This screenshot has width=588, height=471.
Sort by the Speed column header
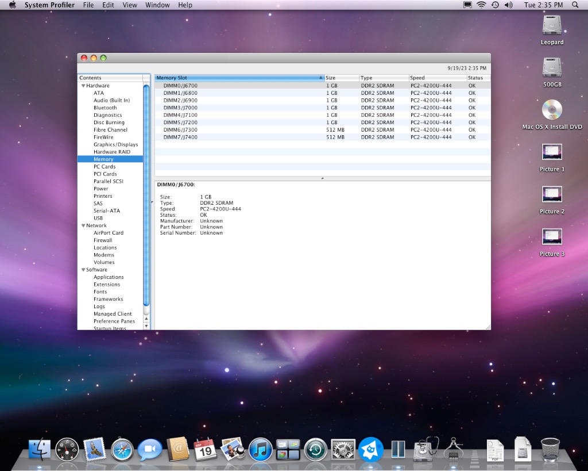click(x=438, y=78)
